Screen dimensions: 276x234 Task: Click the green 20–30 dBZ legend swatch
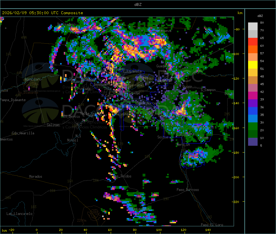(253, 126)
